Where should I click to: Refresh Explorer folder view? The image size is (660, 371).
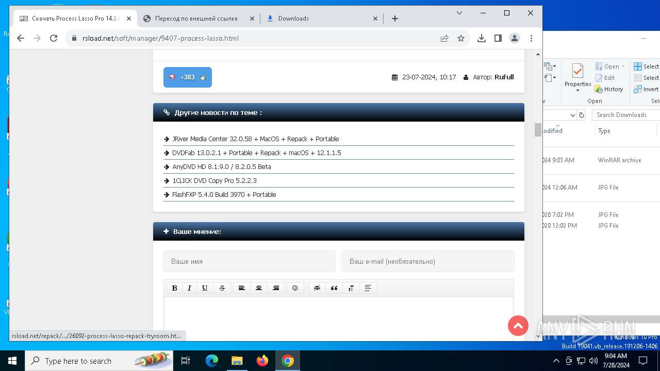582,115
